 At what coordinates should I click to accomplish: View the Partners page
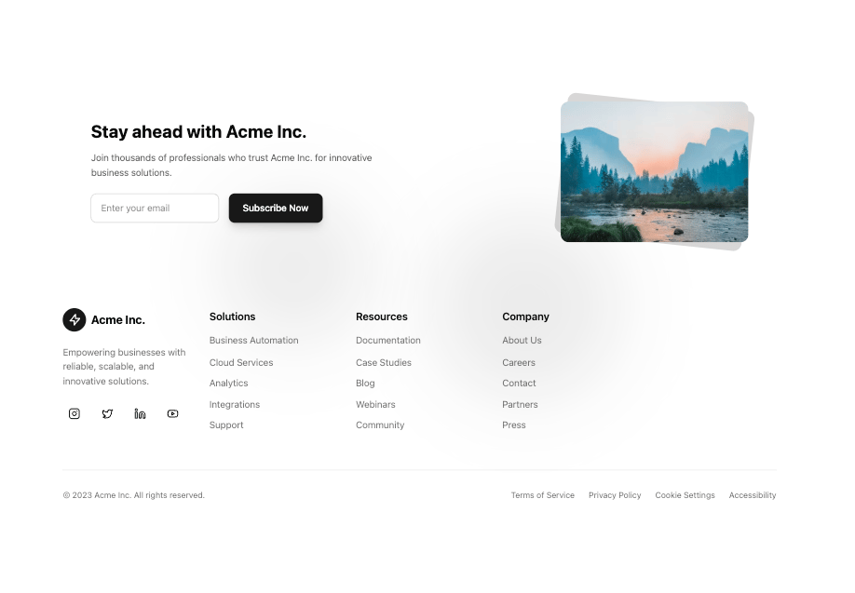pyautogui.click(x=521, y=404)
